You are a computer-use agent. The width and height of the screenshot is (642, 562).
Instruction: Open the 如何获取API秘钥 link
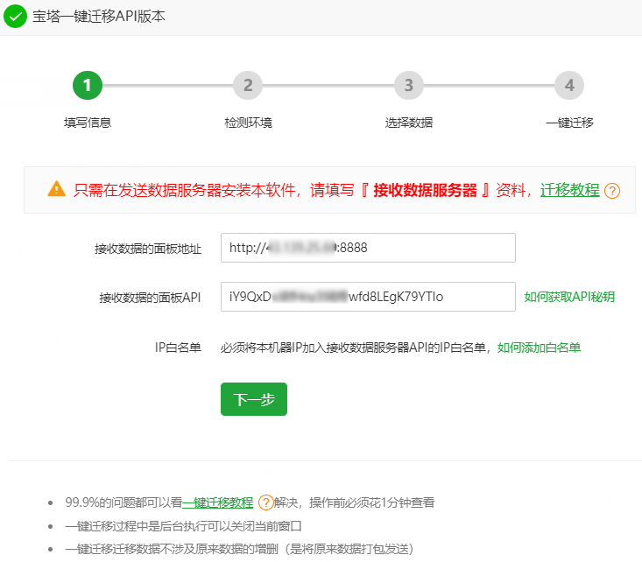tap(569, 297)
